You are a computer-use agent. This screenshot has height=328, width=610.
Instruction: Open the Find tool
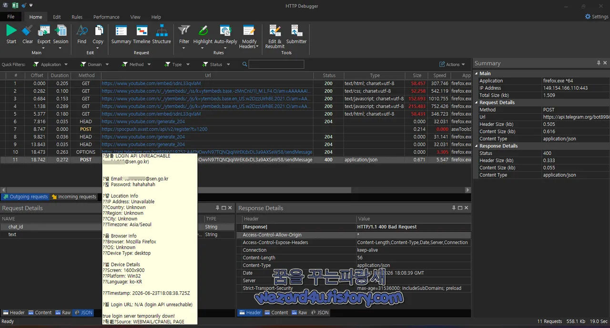pos(82,35)
